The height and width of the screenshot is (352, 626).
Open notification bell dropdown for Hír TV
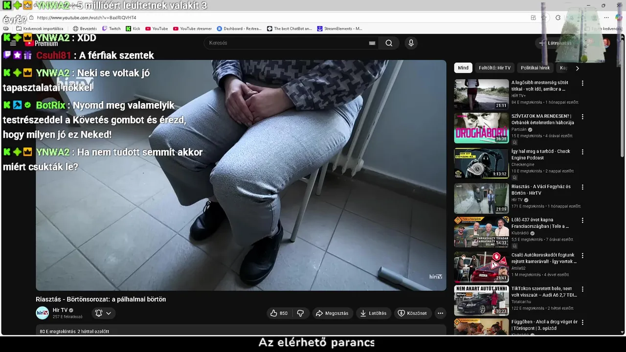(103, 313)
